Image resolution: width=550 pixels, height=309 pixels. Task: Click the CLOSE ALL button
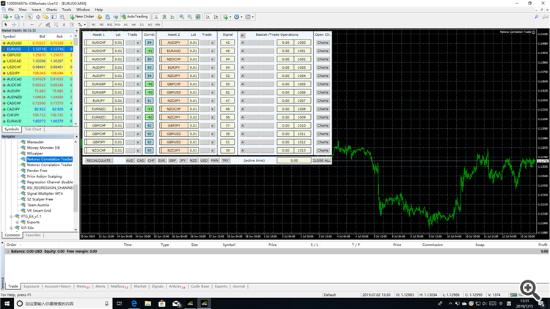click(322, 160)
